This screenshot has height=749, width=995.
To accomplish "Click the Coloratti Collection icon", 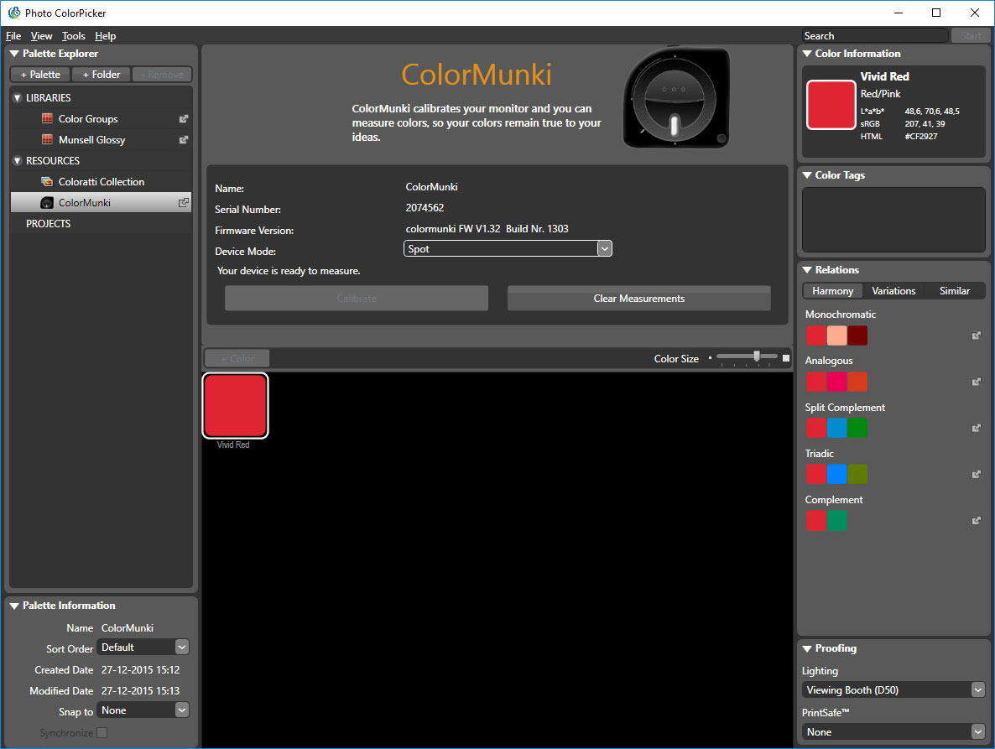I will (x=47, y=181).
